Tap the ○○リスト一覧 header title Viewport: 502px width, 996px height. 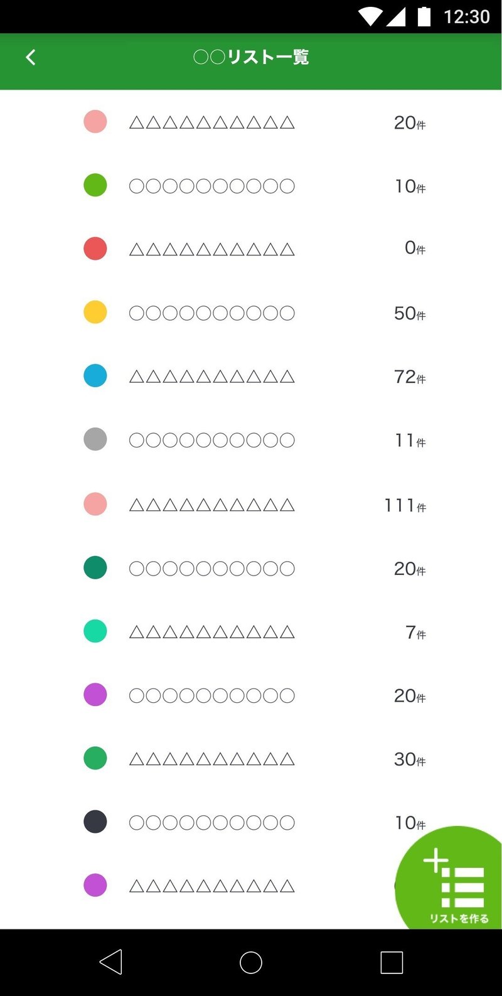coord(251,58)
